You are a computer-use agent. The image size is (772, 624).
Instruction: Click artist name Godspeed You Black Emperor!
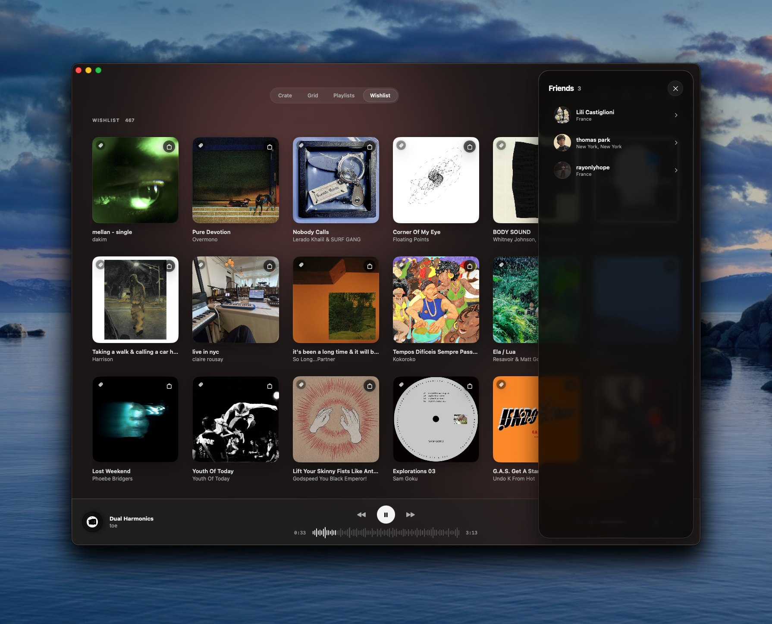(330, 479)
